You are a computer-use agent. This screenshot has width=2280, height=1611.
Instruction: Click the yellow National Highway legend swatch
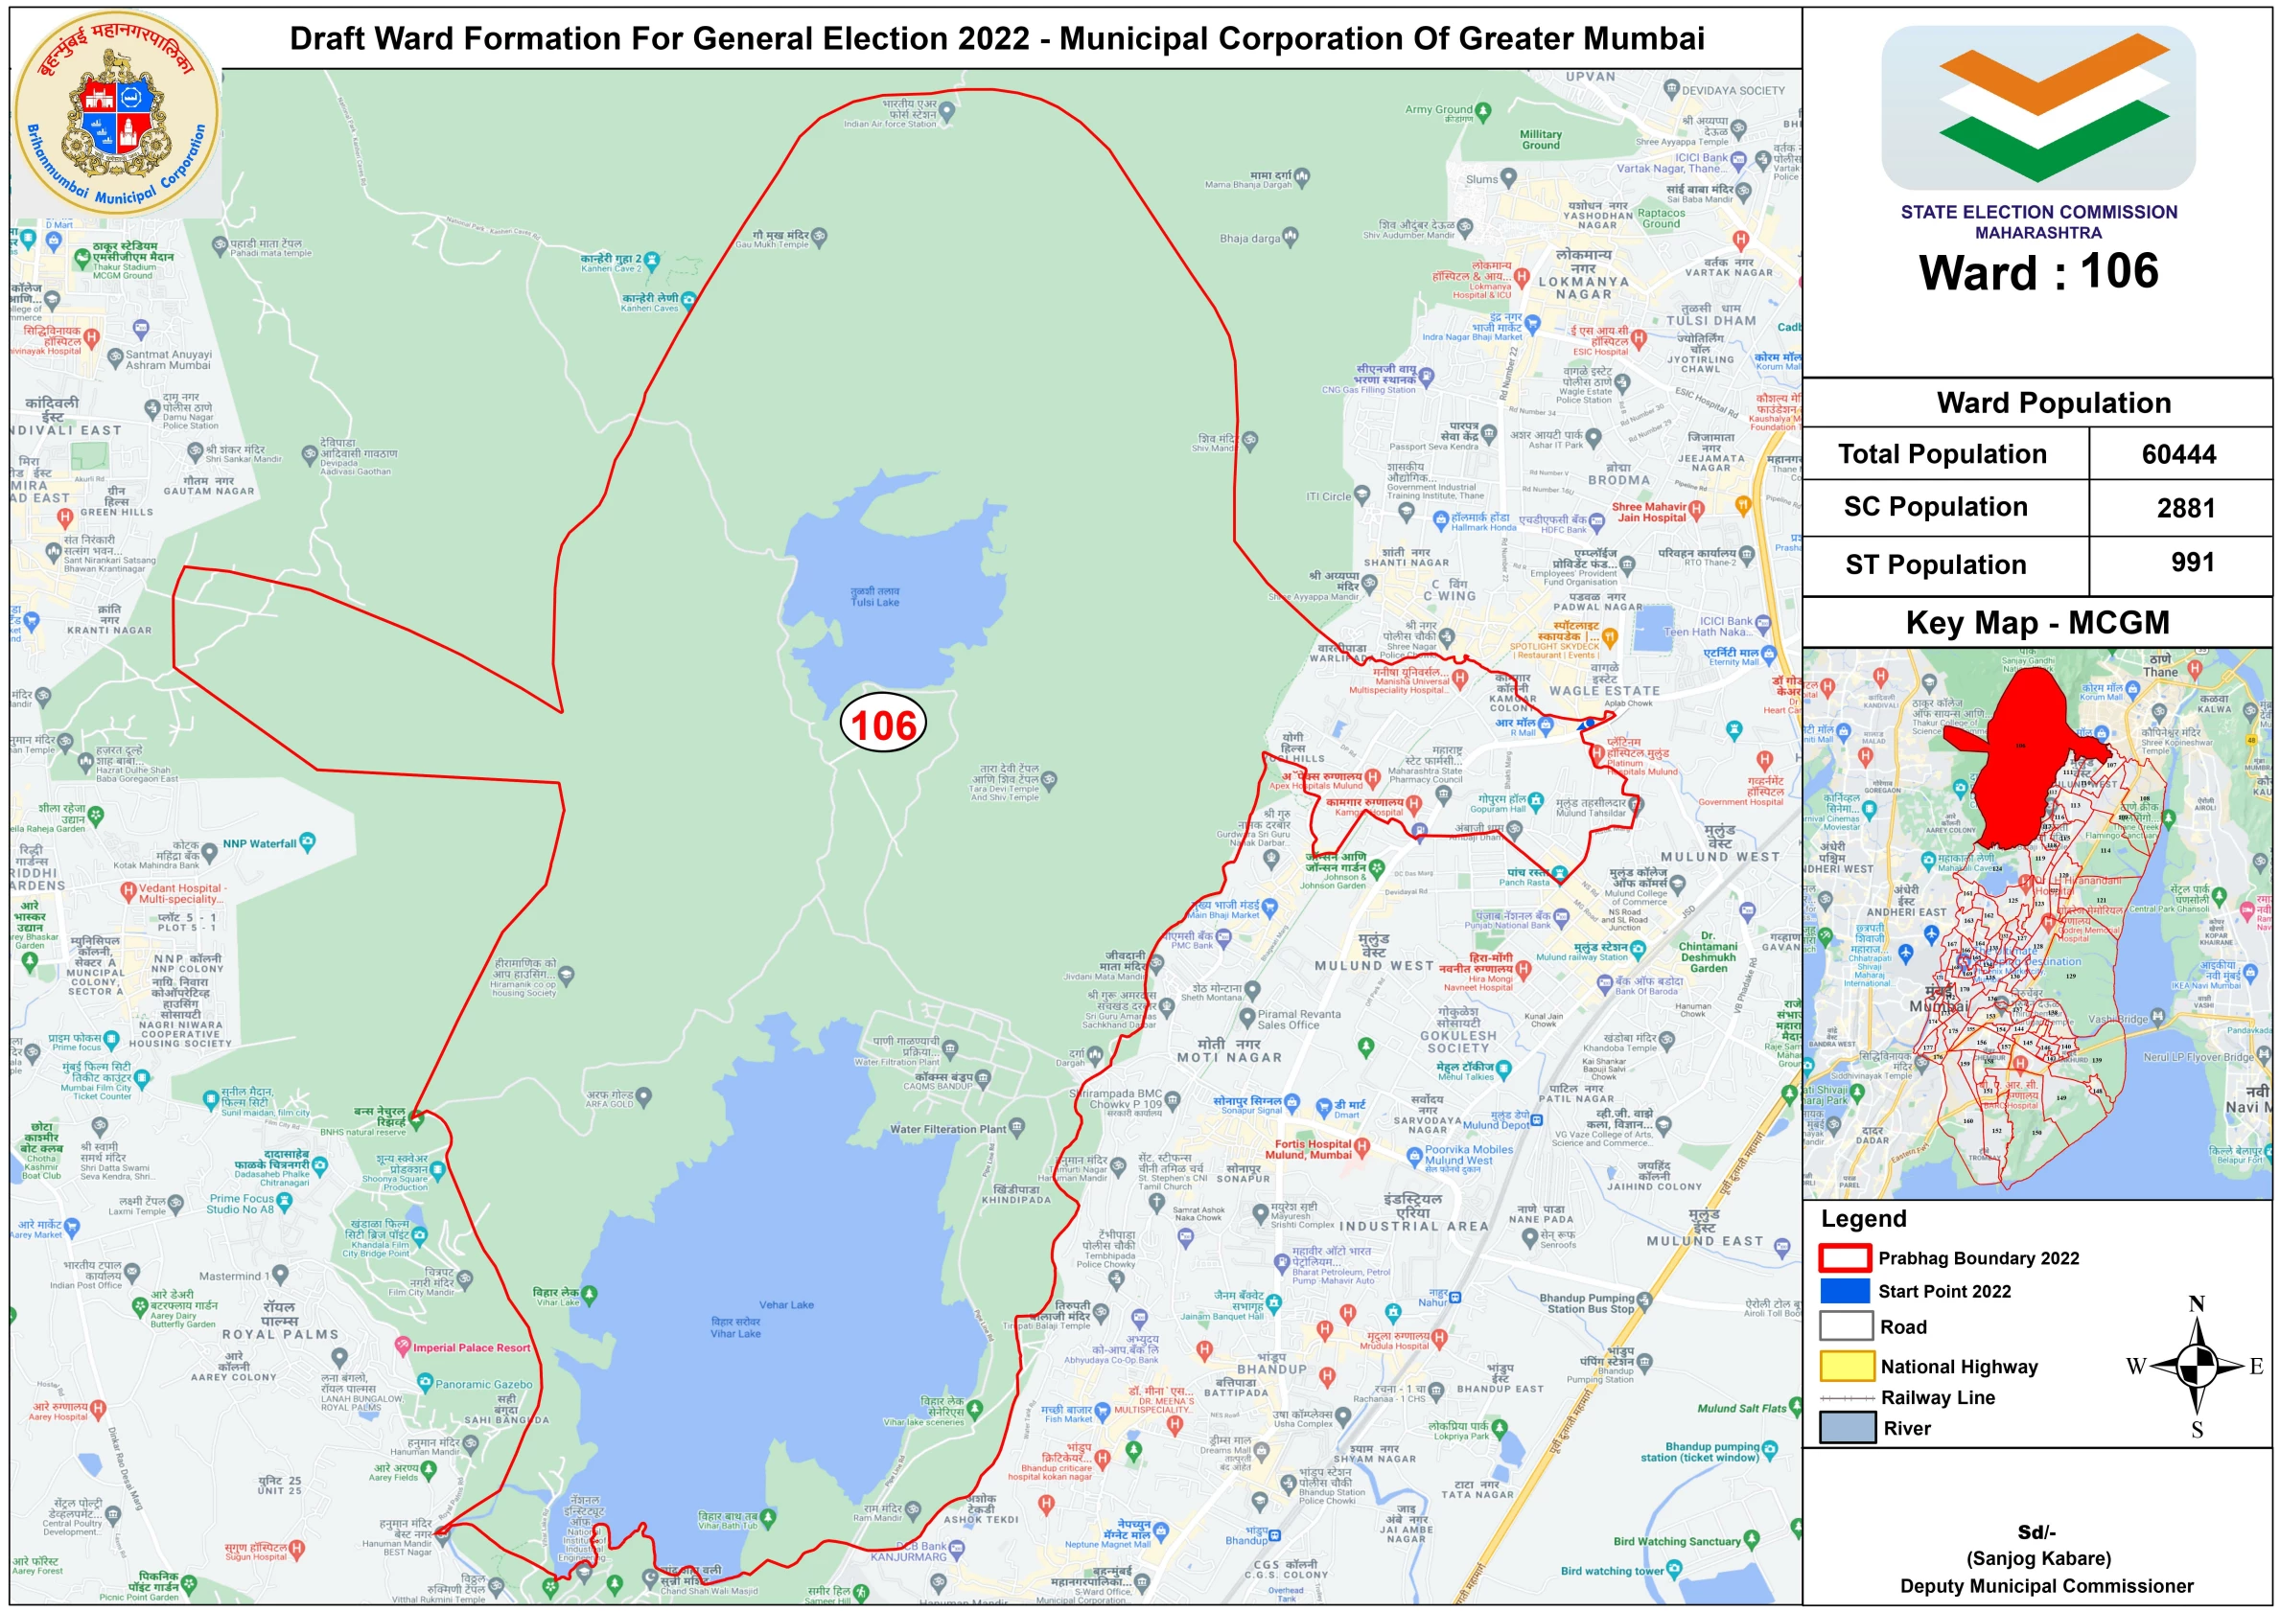(1846, 1366)
